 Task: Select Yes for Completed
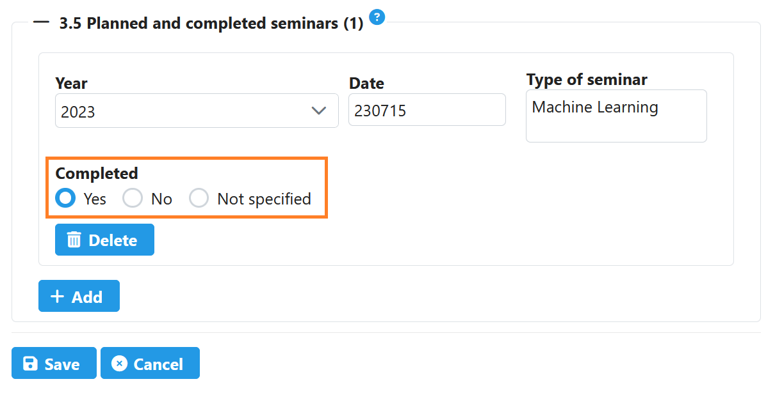[x=65, y=198]
